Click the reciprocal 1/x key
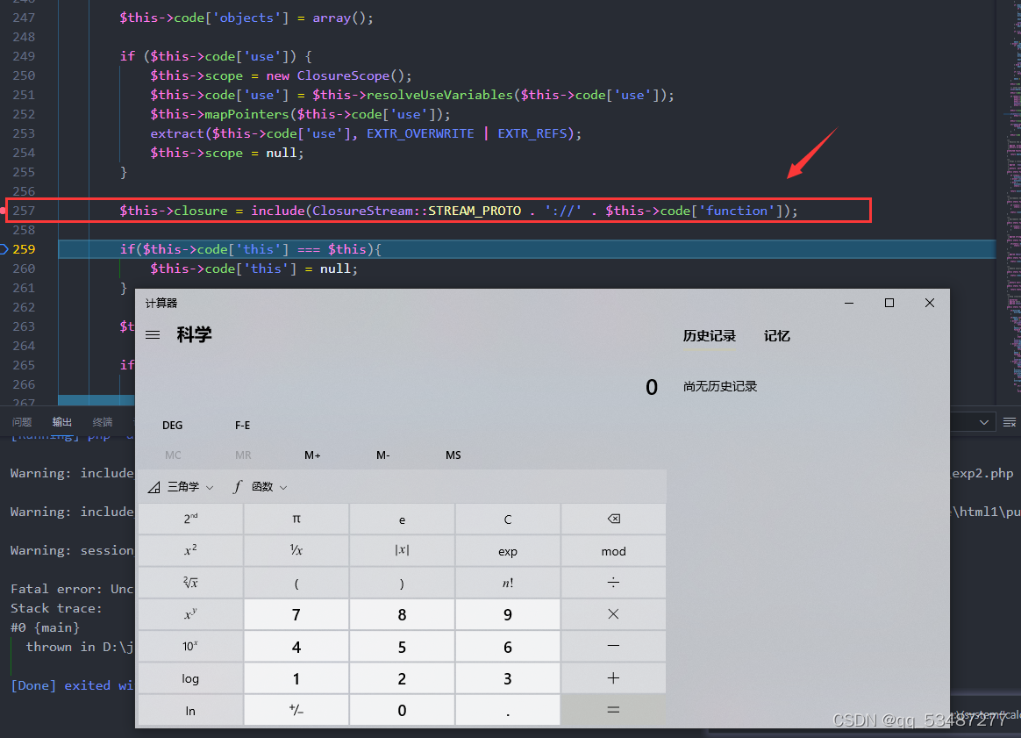Image resolution: width=1021 pixels, height=738 pixels. pos(296,550)
